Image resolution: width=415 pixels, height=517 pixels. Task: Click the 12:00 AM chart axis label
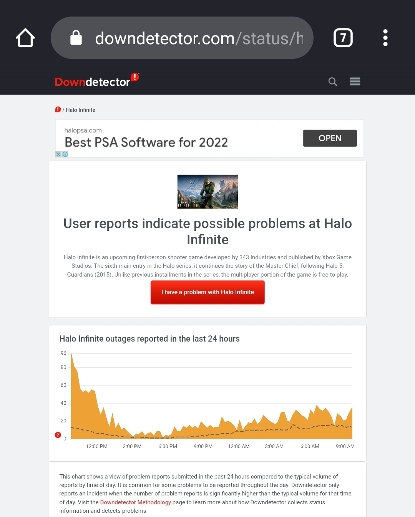click(x=239, y=447)
